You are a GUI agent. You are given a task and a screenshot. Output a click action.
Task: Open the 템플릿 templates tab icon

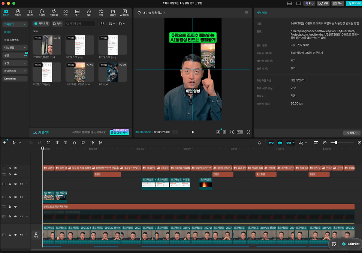click(x=113, y=13)
